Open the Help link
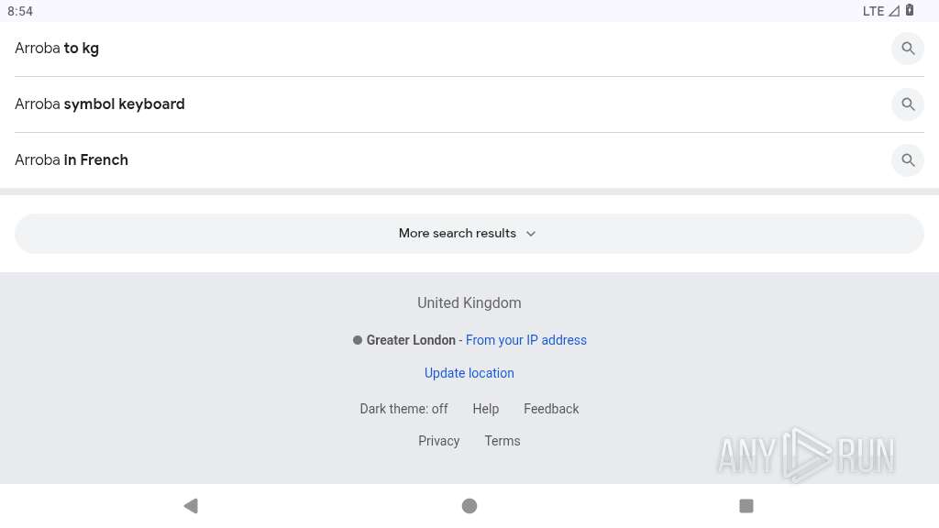 point(485,409)
